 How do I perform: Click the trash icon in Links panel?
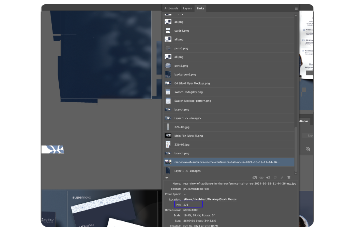[x=289, y=178]
